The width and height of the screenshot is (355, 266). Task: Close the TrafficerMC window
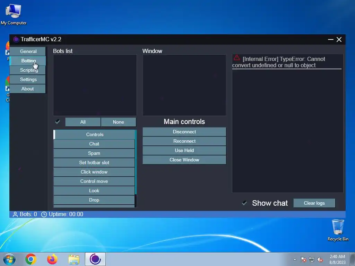pyautogui.click(x=339, y=39)
